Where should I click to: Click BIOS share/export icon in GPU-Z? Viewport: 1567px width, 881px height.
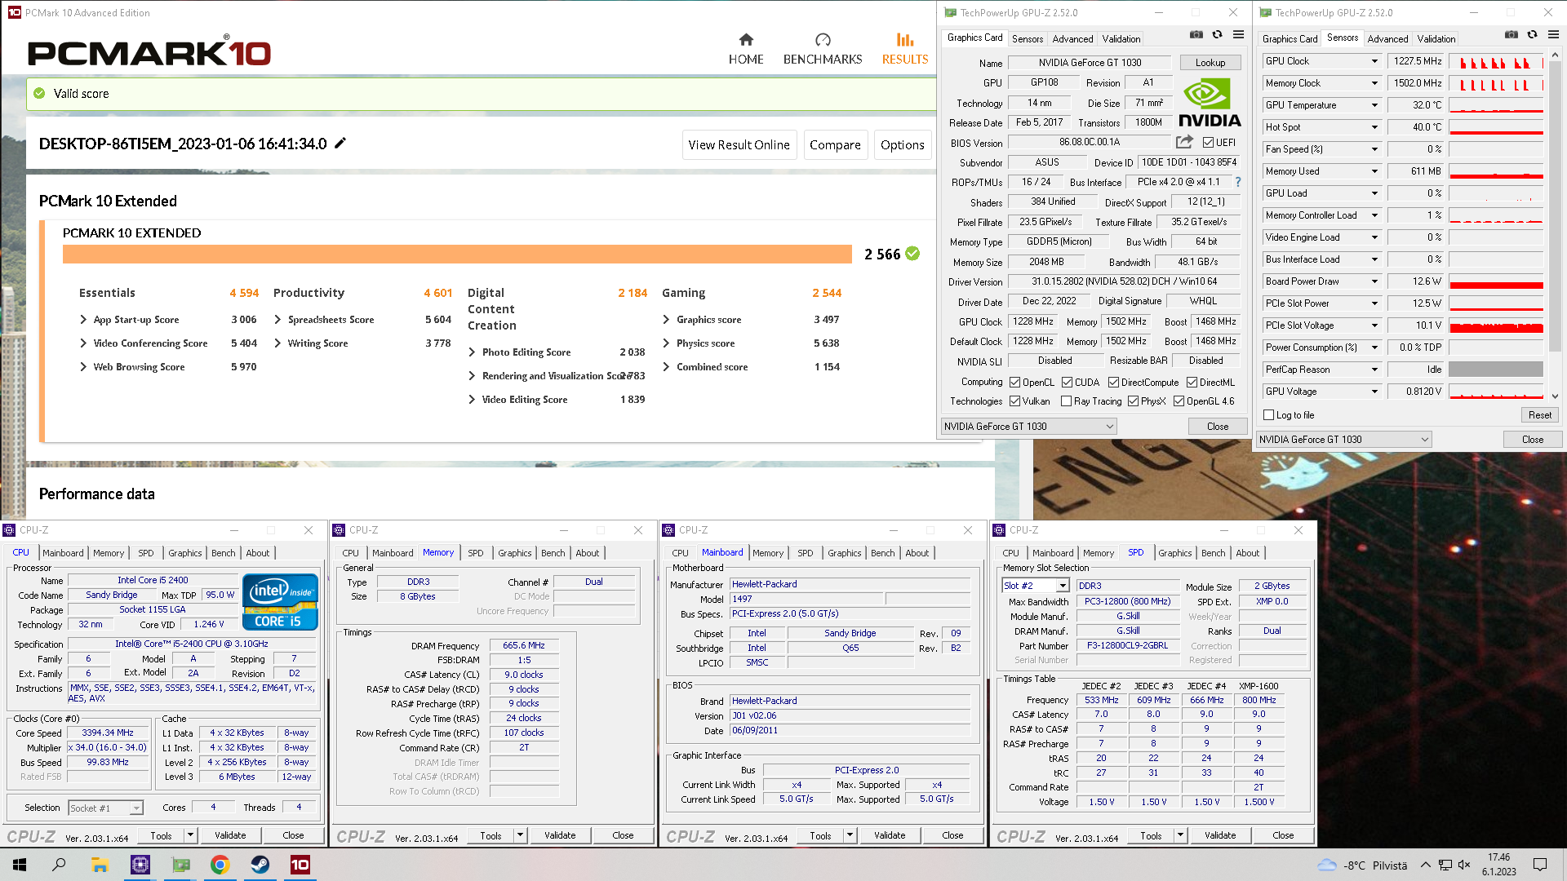coord(1184,142)
